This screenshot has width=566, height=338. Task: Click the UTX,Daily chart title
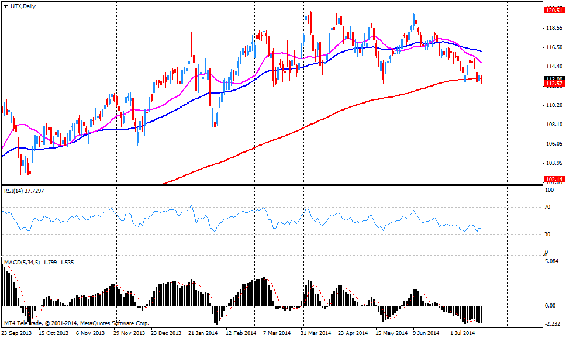(23, 6)
